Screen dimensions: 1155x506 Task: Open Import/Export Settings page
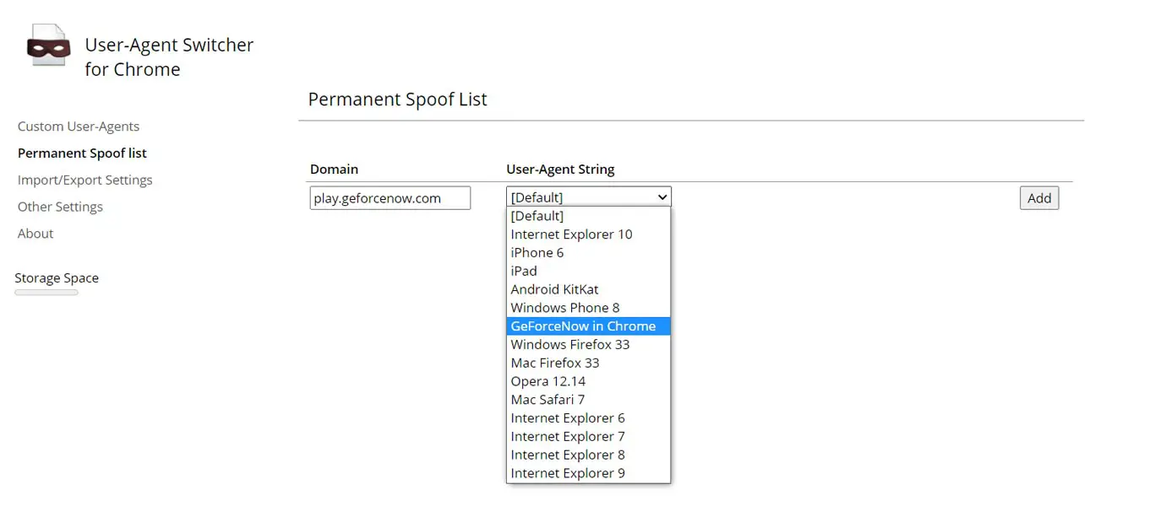point(85,180)
